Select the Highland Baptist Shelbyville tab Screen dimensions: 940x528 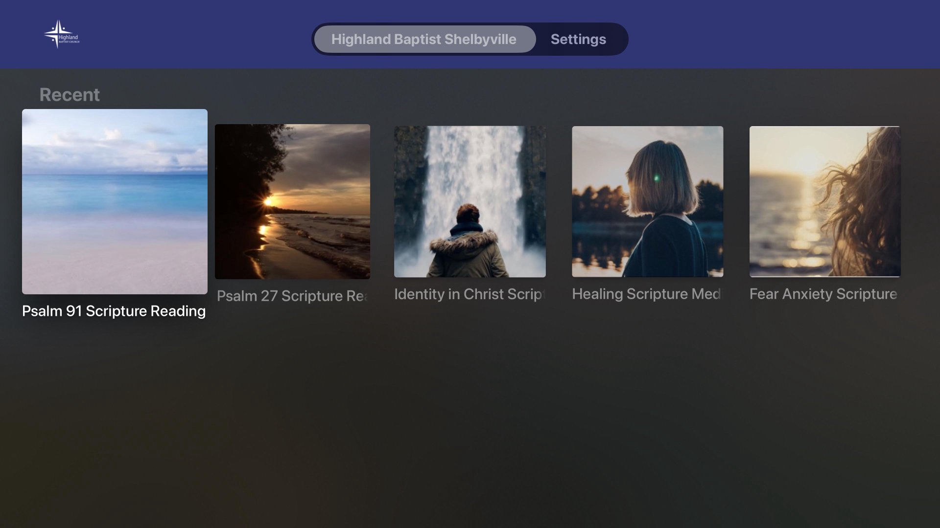pos(424,39)
